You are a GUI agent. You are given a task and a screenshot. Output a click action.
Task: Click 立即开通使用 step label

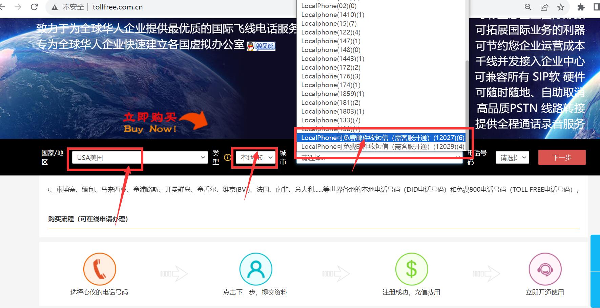pos(545,292)
